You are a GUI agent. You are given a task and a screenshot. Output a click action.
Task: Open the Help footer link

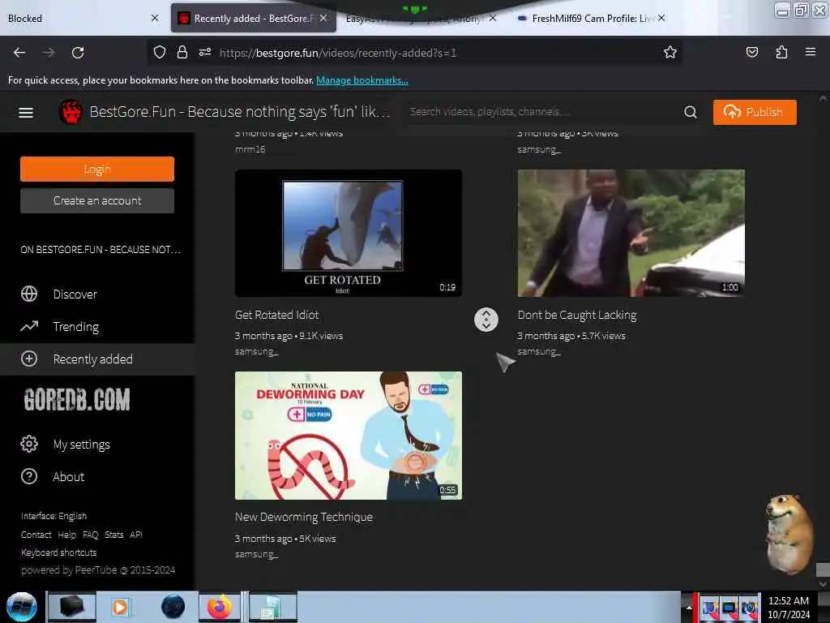[66, 535]
